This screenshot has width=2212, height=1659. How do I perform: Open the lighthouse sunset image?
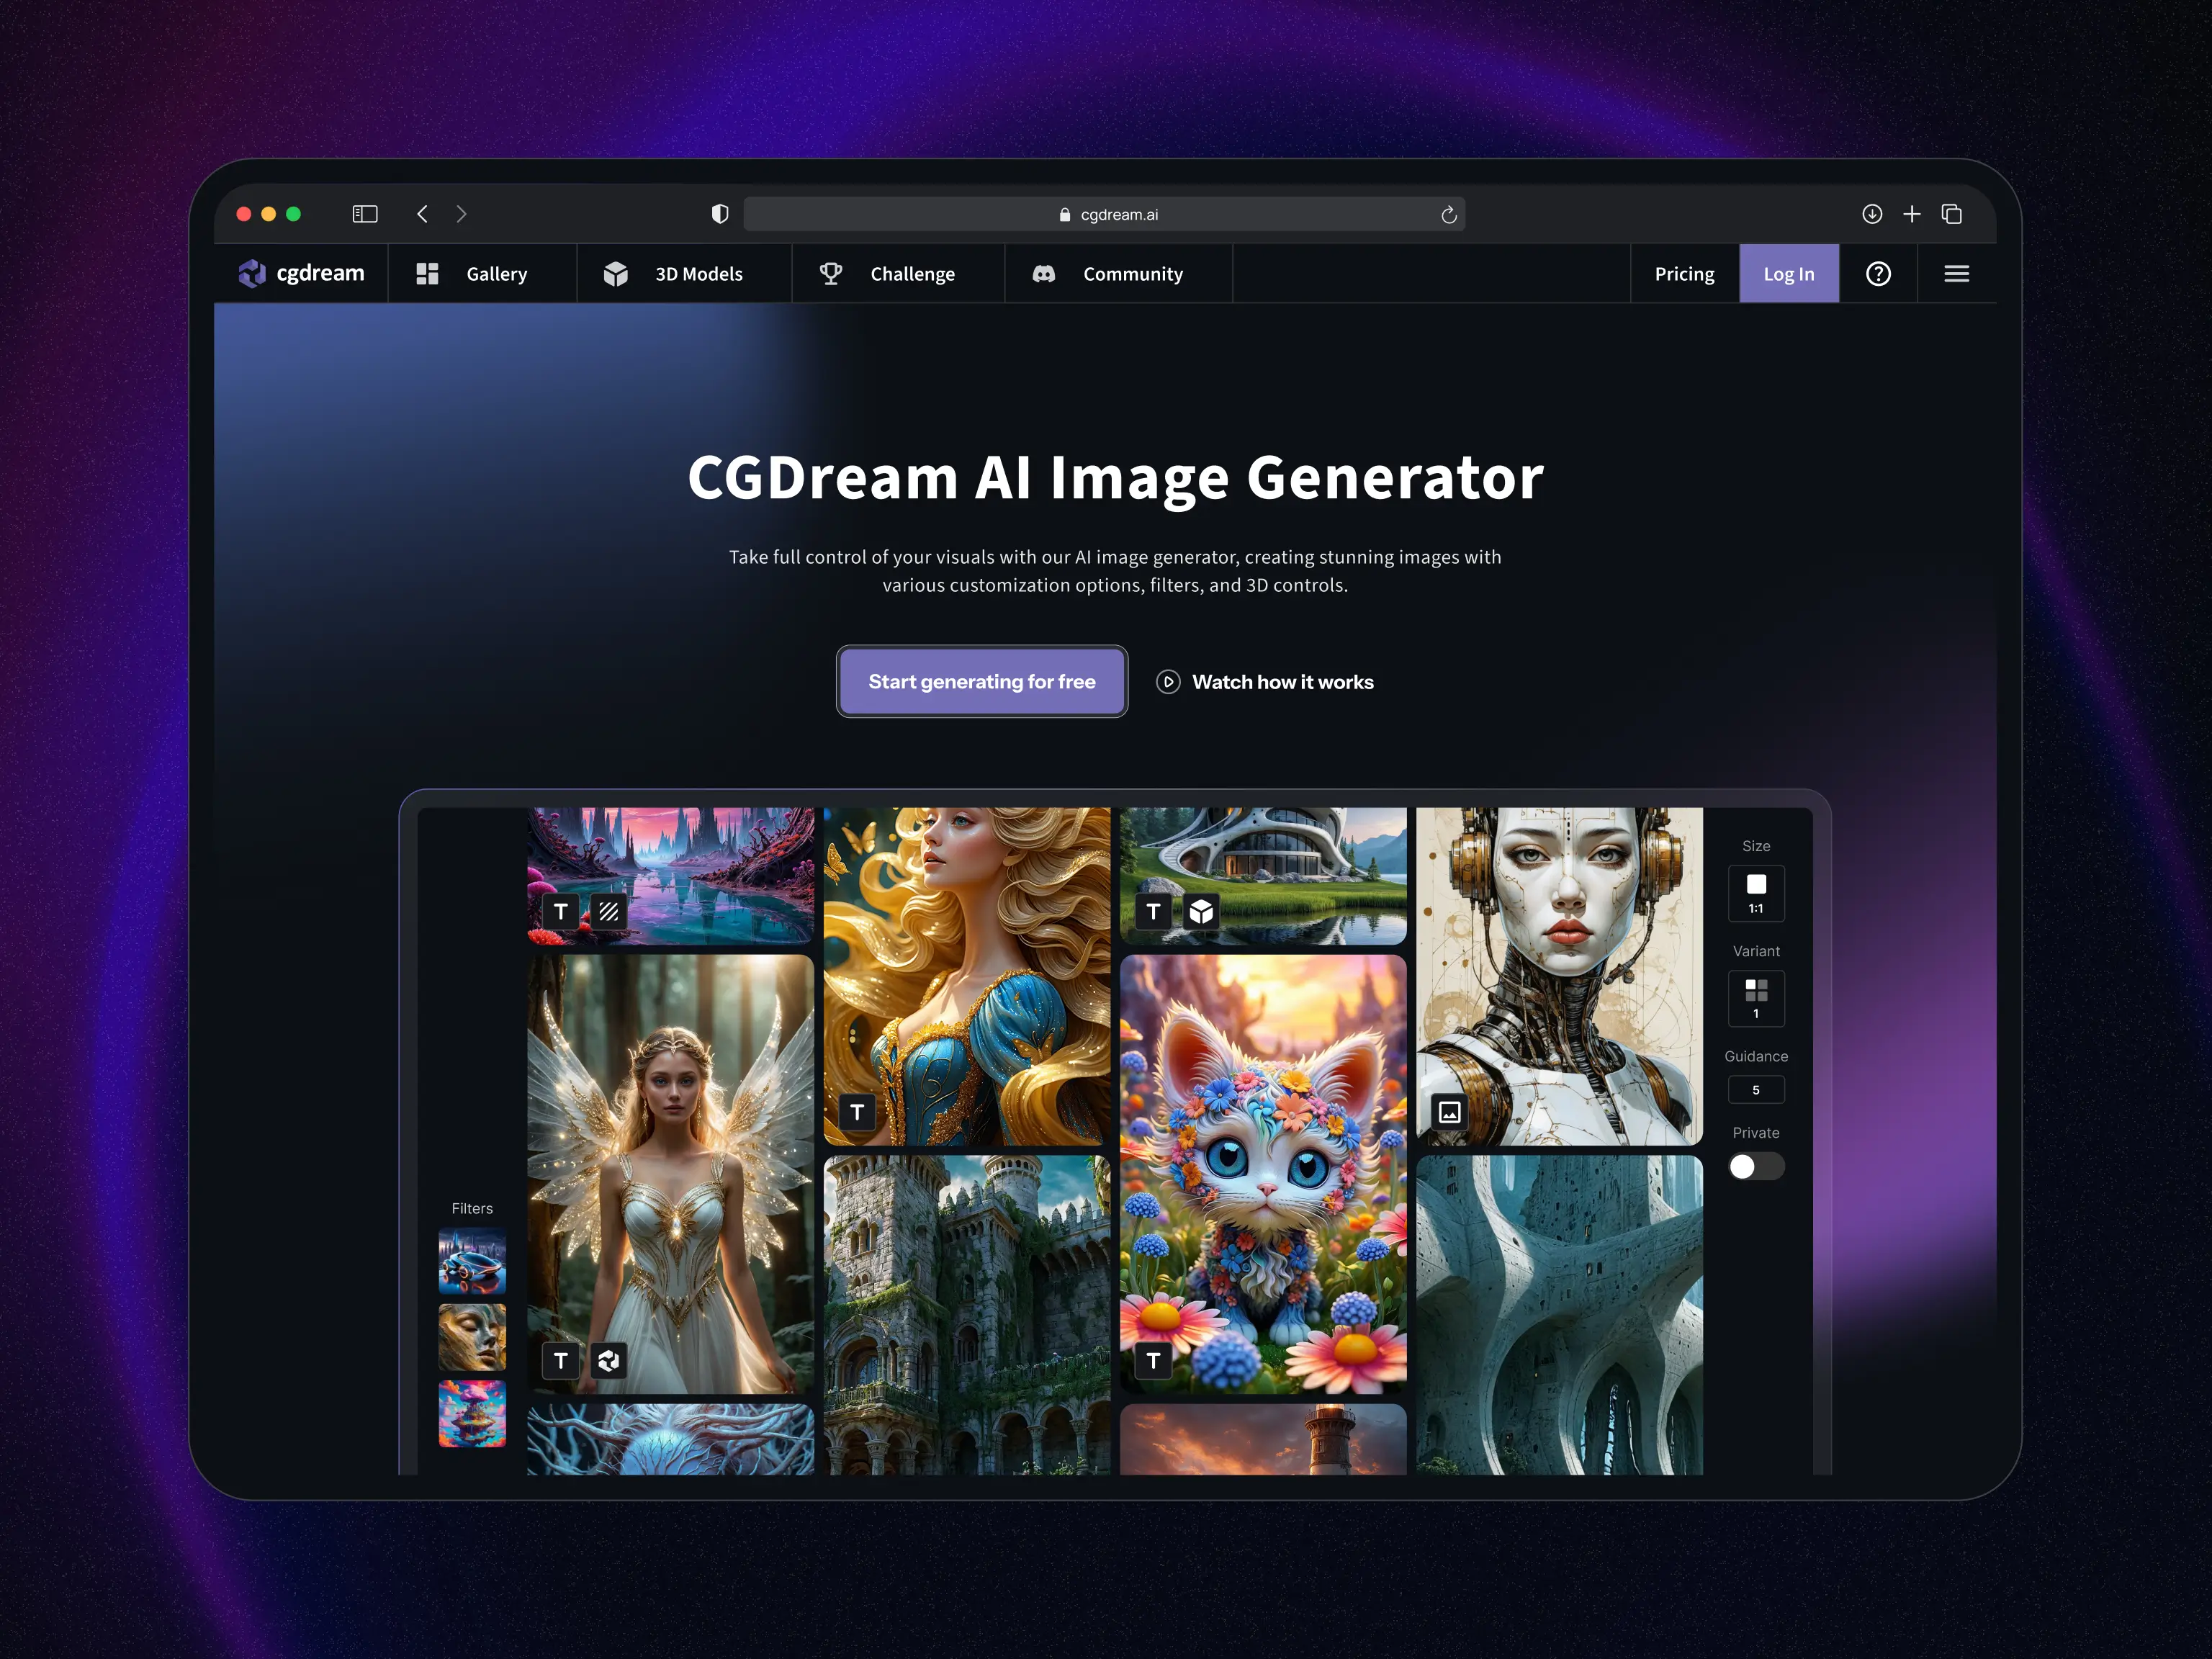1263,1439
